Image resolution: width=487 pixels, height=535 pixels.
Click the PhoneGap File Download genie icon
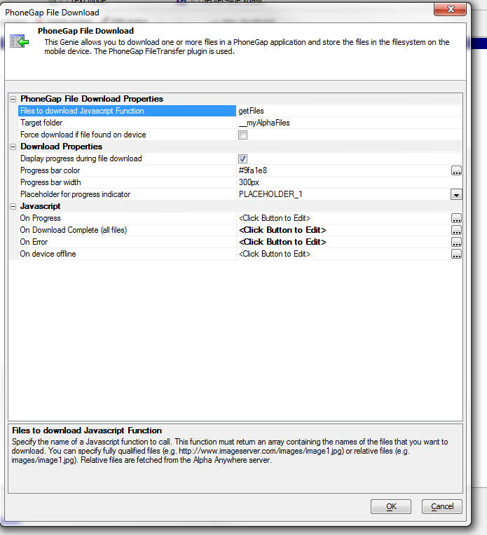pos(19,41)
